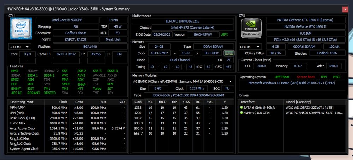The image size is (353, 160).
Task: Click the RDSEED feature flag
Action: click(x=50, y=93)
